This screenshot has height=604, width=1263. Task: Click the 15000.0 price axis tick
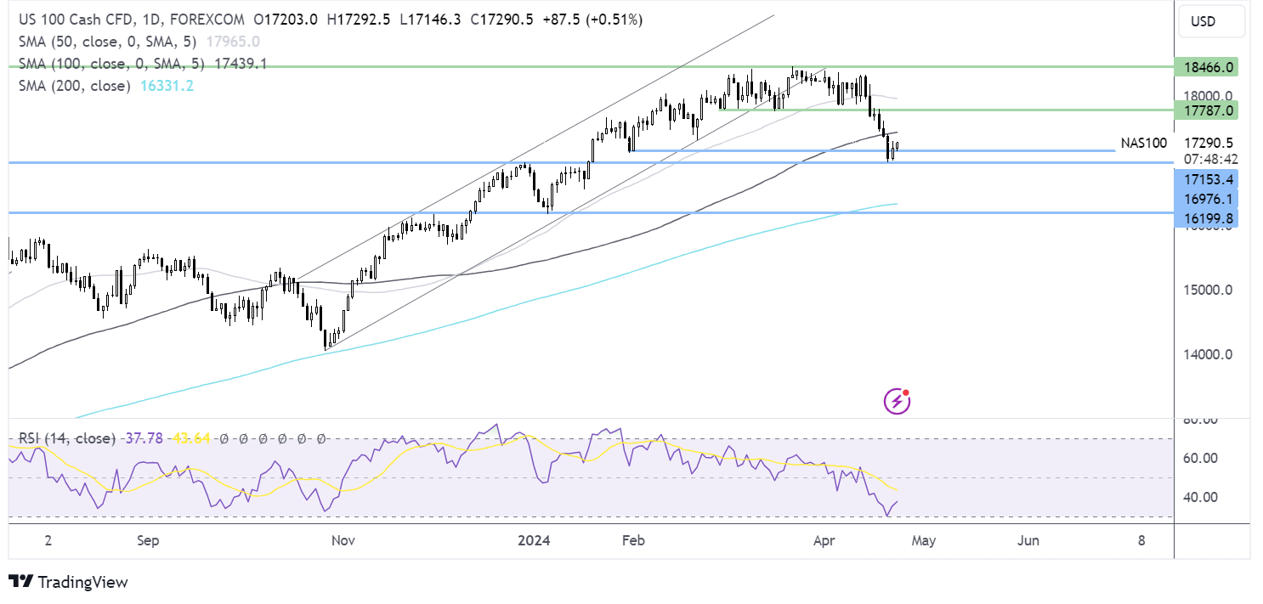tap(1207, 290)
